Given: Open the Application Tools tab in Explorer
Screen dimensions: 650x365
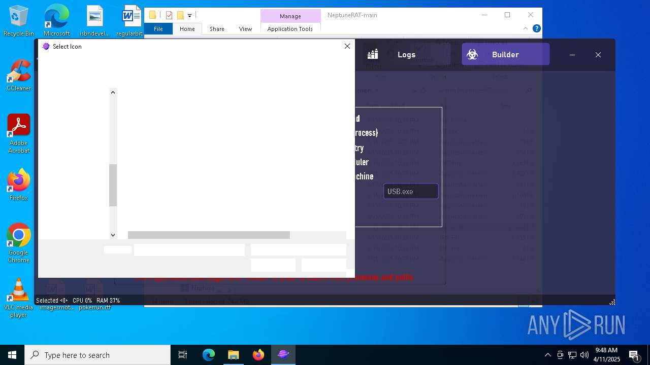Looking at the screenshot, I should [290, 29].
